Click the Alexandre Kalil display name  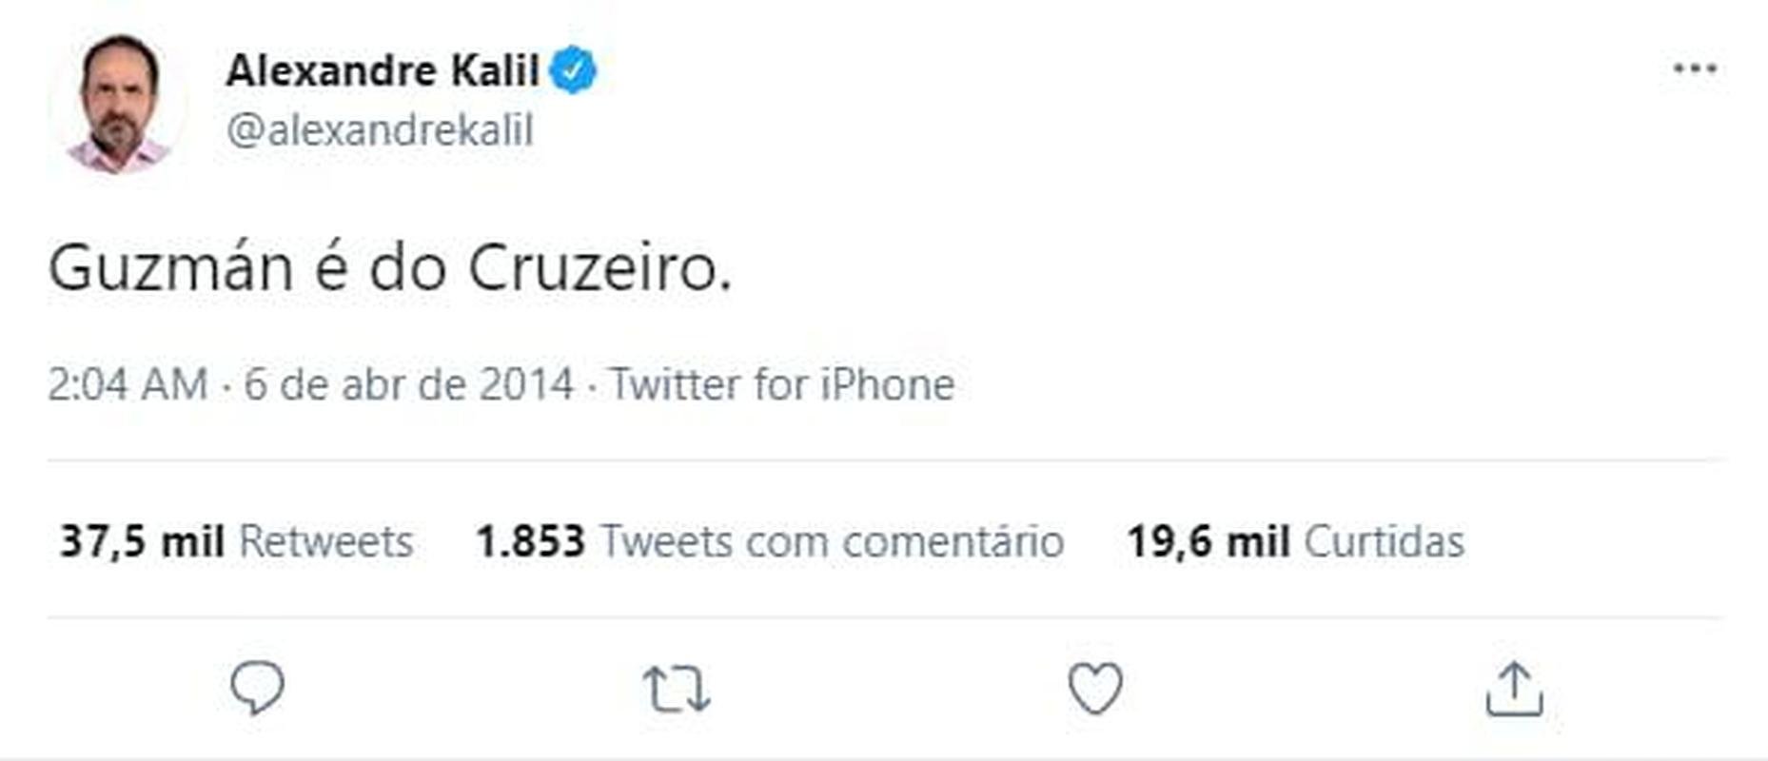(x=385, y=68)
